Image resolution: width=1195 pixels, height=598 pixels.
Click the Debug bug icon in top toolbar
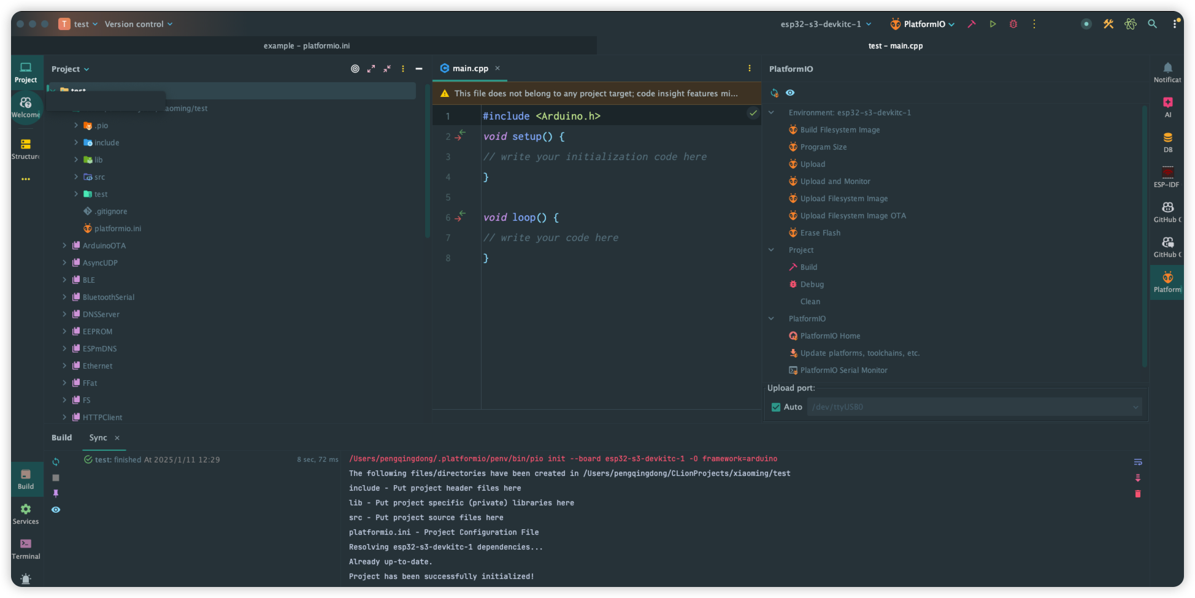pos(1013,24)
